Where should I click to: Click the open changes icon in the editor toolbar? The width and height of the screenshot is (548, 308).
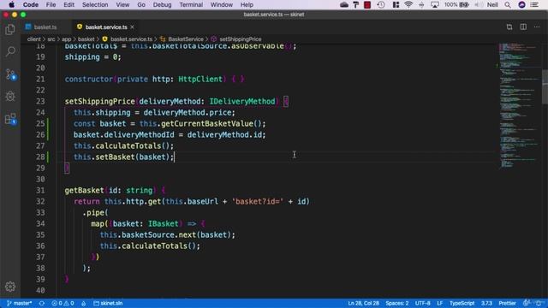[x=509, y=27]
